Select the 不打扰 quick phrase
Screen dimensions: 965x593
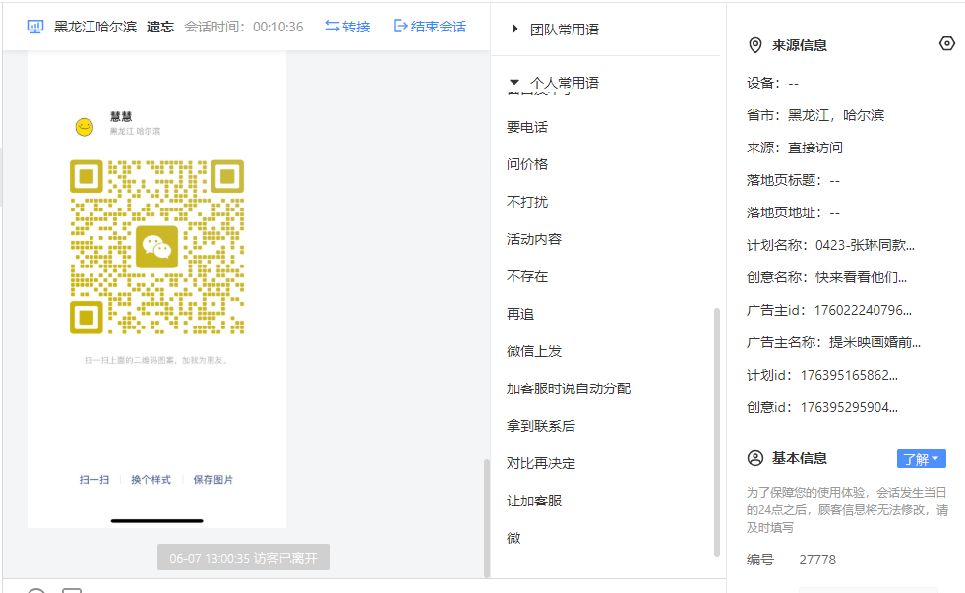[527, 202]
